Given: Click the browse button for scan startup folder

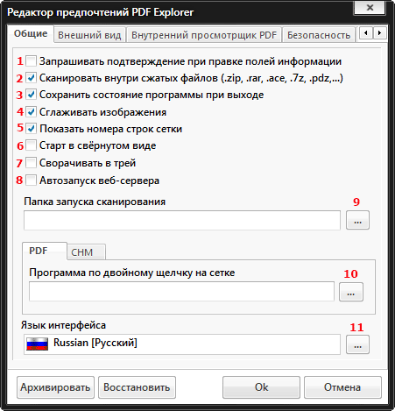Looking at the screenshot, I should pyautogui.click(x=357, y=220).
